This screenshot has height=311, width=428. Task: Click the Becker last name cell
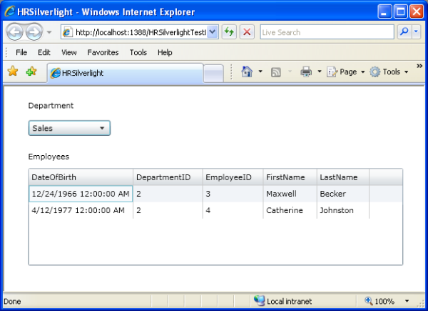343,194
